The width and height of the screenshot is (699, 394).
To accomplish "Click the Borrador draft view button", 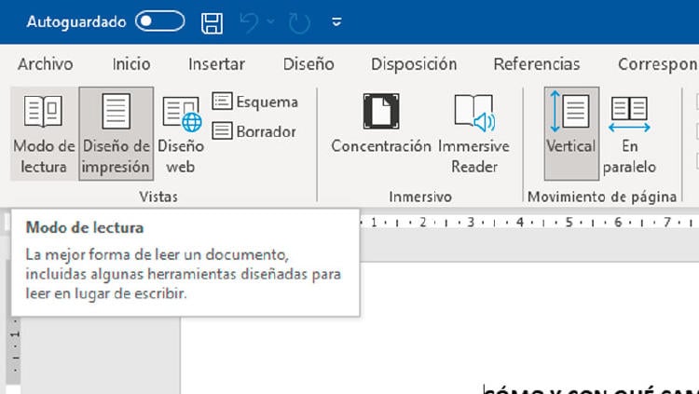I will 255,131.
